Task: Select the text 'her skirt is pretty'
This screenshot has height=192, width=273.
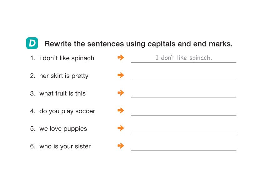Action: [x=64, y=76]
